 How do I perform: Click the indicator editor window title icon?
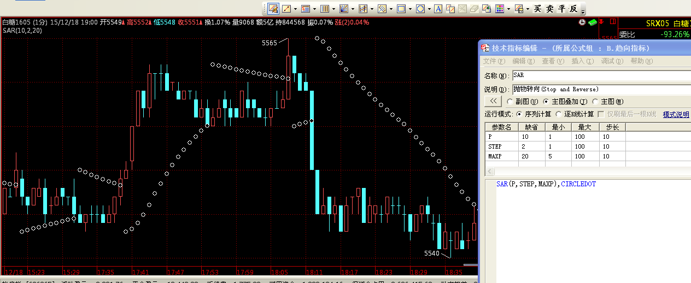point(485,48)
